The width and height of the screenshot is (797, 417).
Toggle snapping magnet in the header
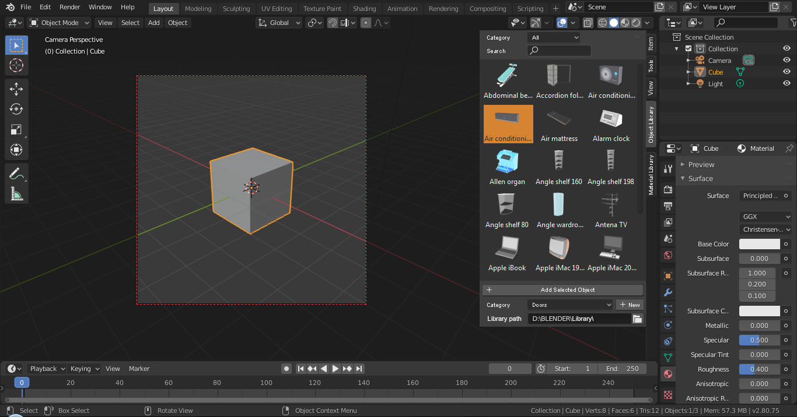click(333, 23)
